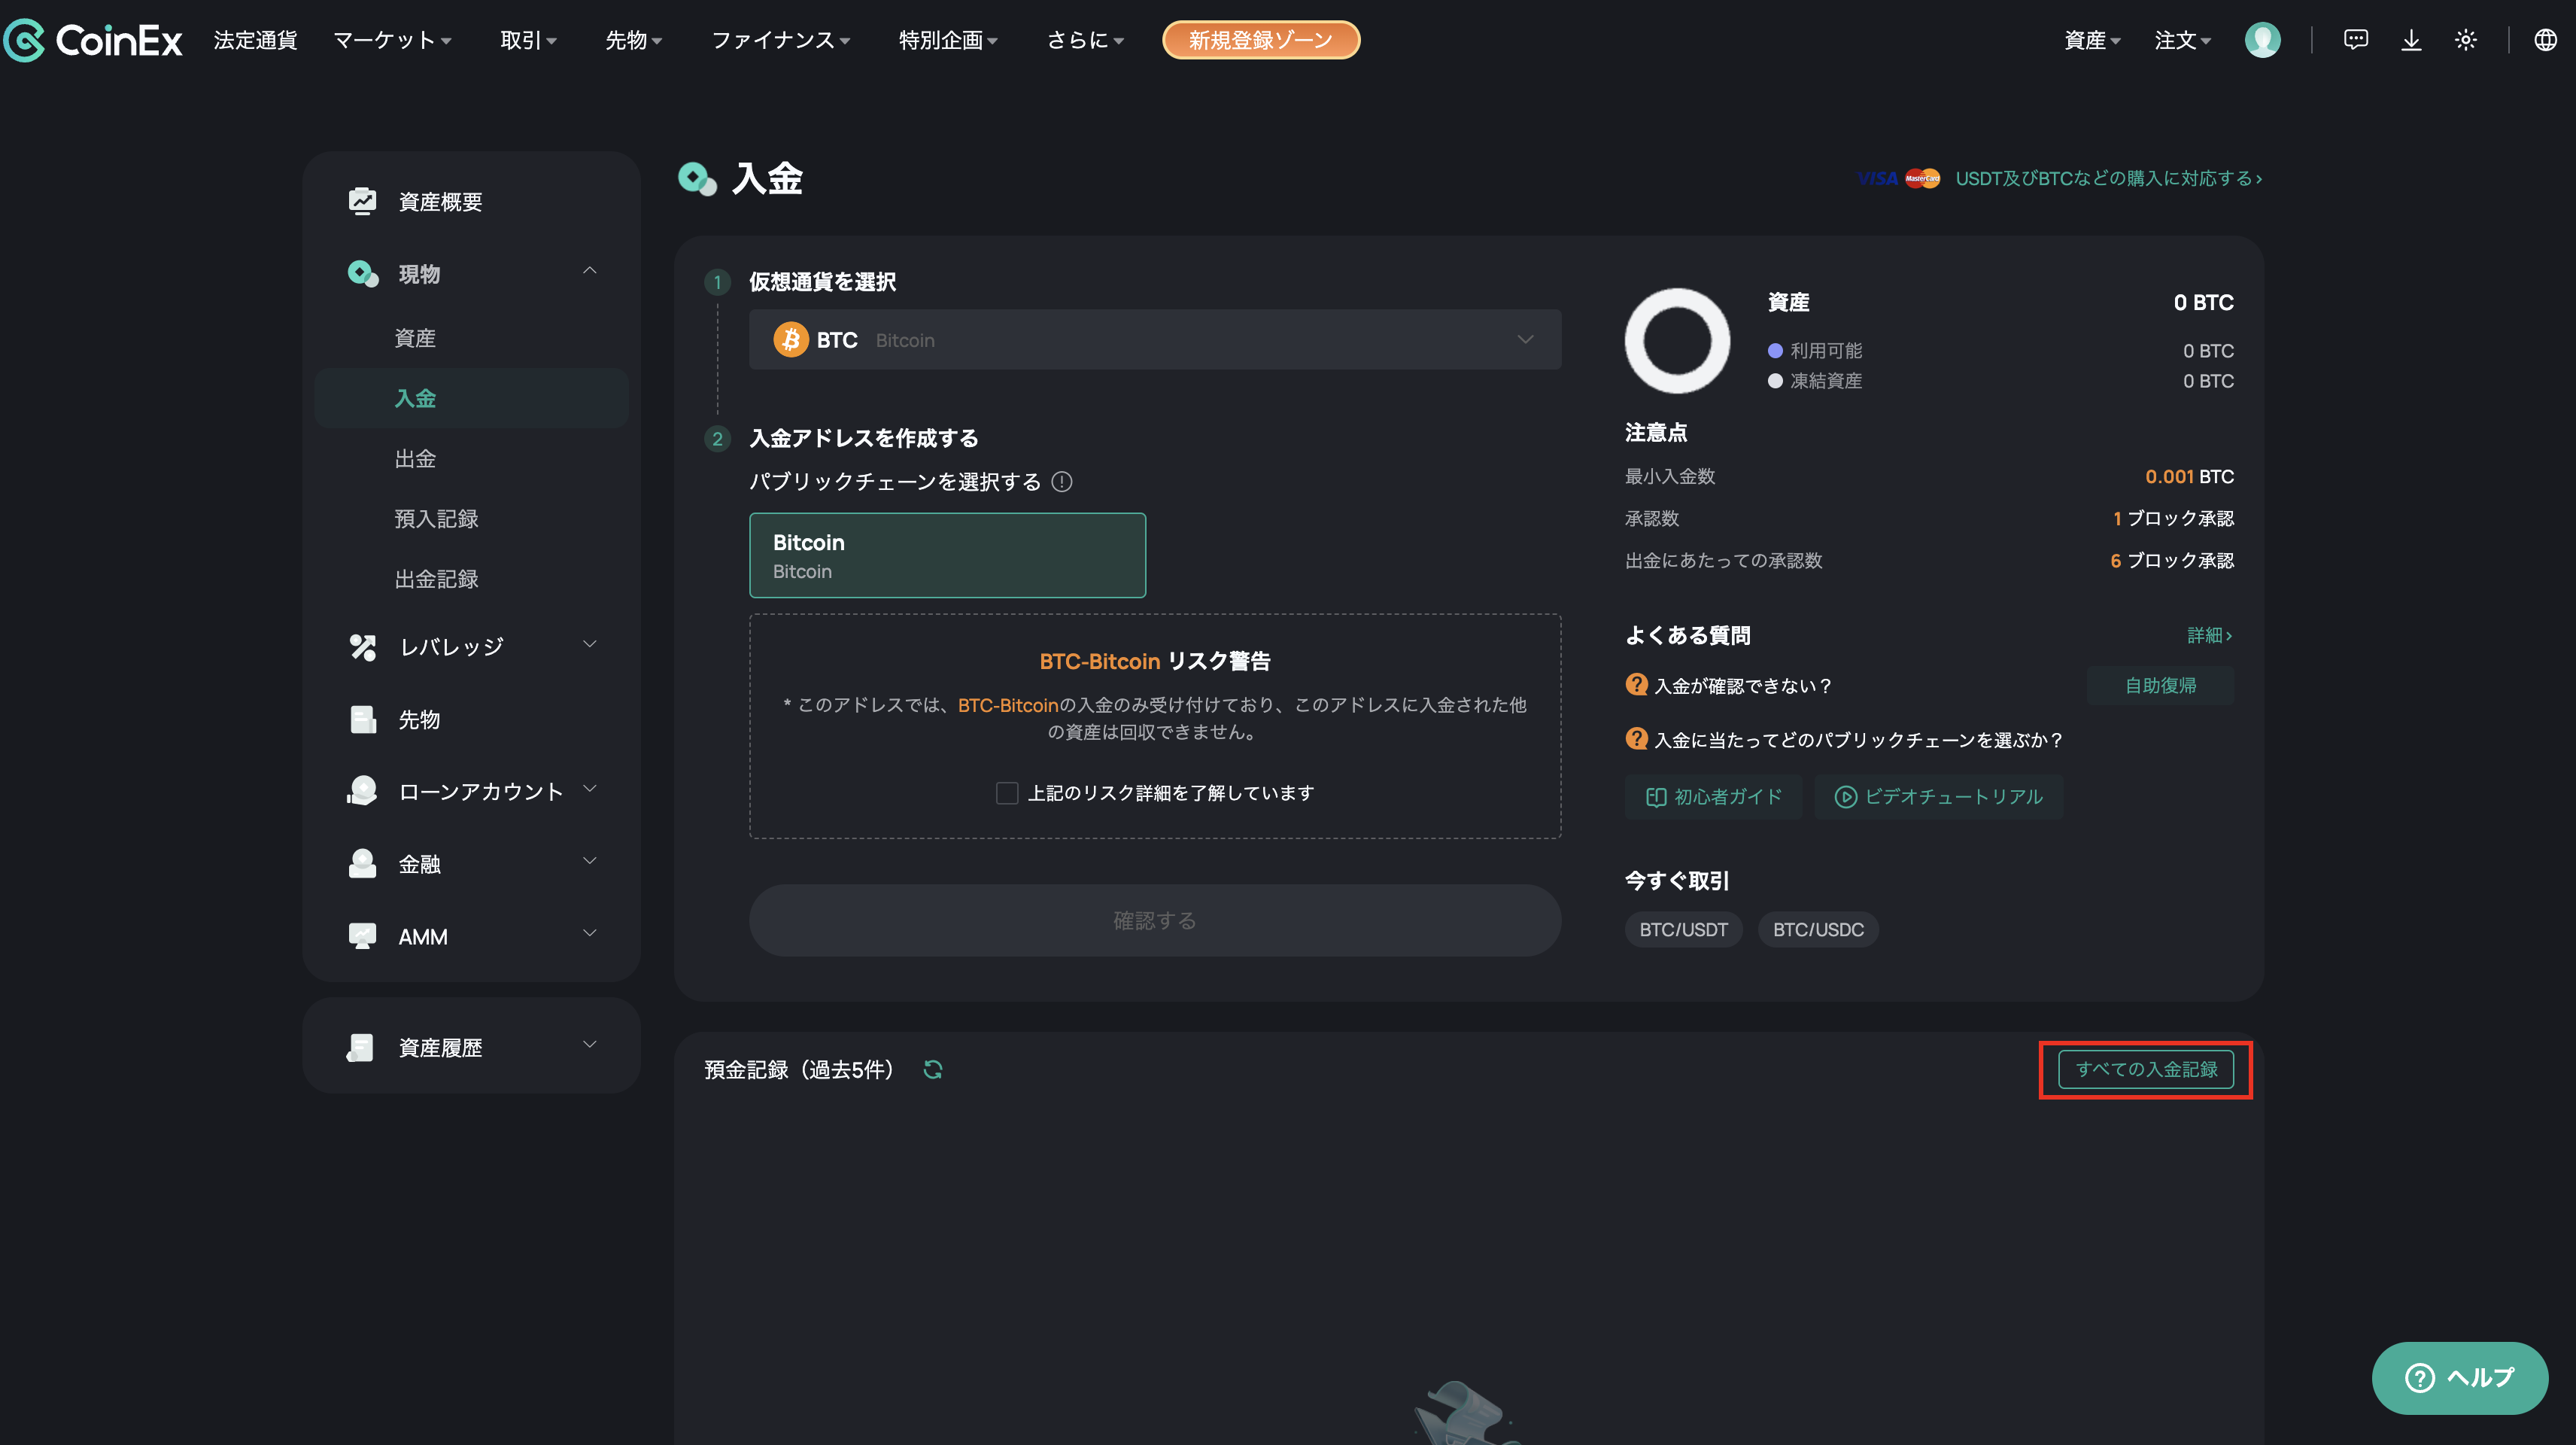The width and height of the screenshot is (2576, 1445).
Task: Open the さらに top menu
Action: click(1086, 40)
